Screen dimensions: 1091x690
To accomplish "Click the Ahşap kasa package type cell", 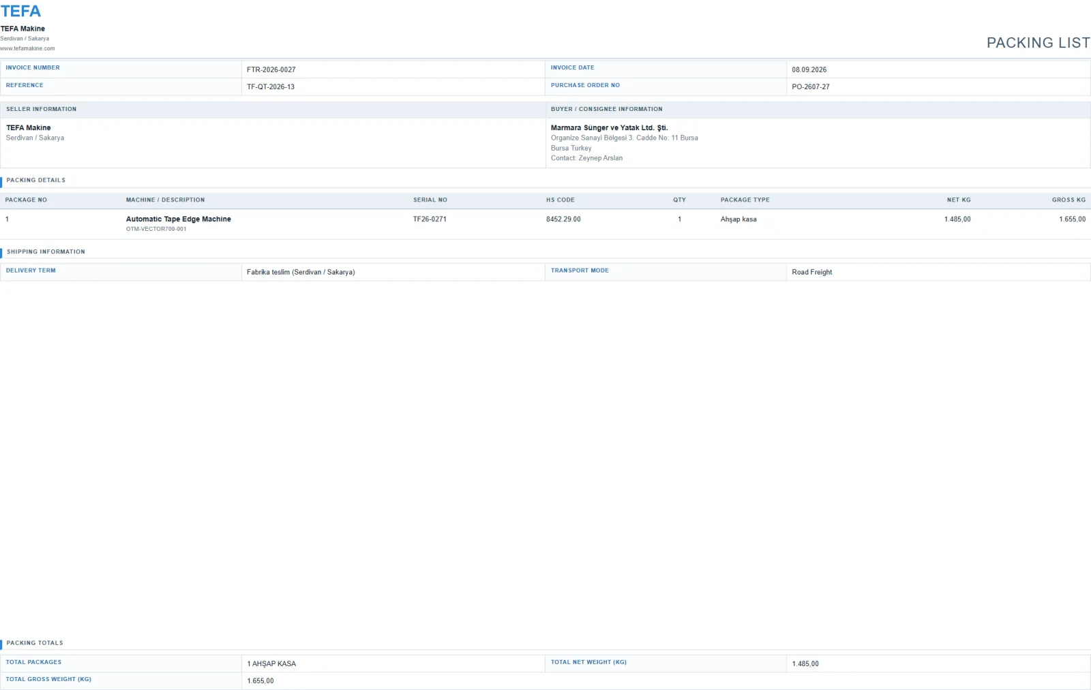I will [x=738, y=219].
